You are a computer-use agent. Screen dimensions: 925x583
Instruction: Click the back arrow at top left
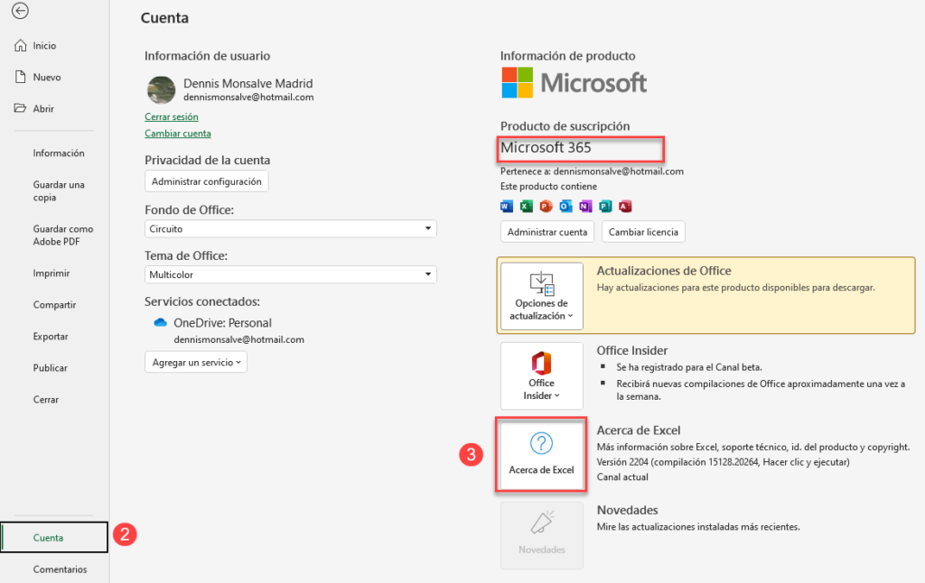20,12
